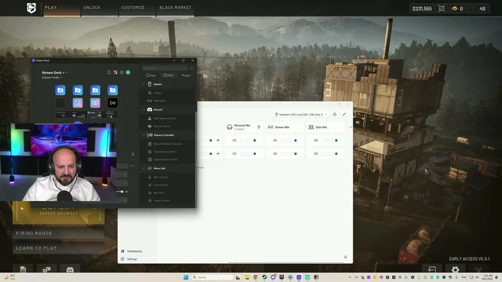Screen dimensions: 502x282
Task: Open Steam from the taskbar
Action: [x=264, y=277]
